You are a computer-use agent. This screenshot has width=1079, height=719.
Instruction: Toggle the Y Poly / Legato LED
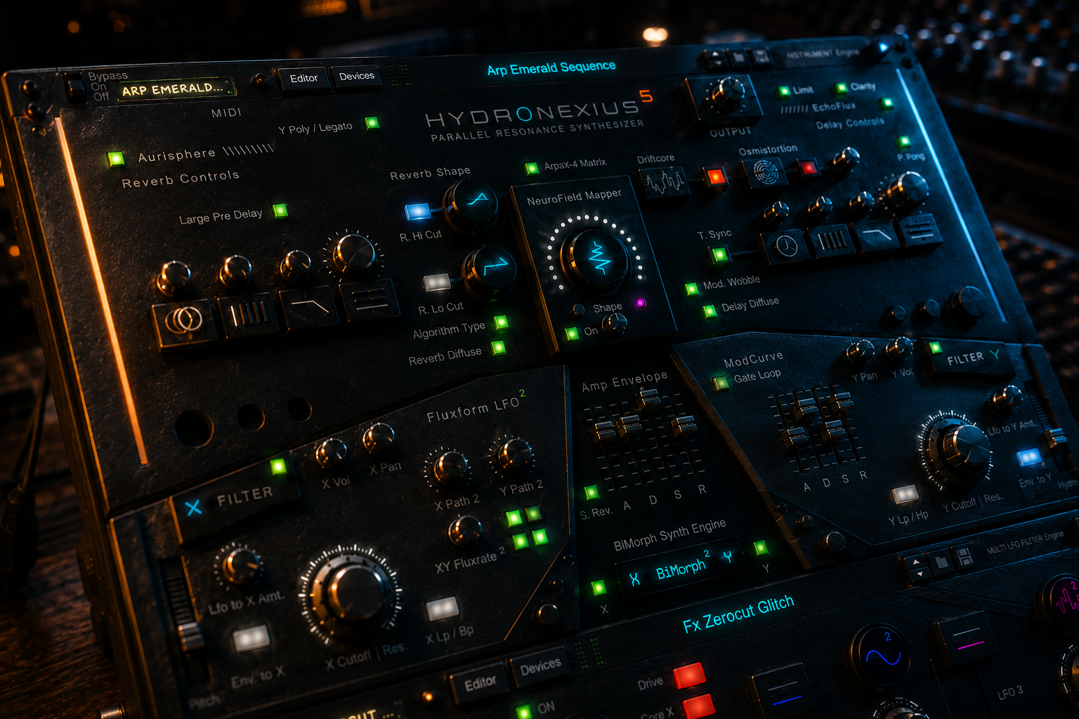(372, 124)
